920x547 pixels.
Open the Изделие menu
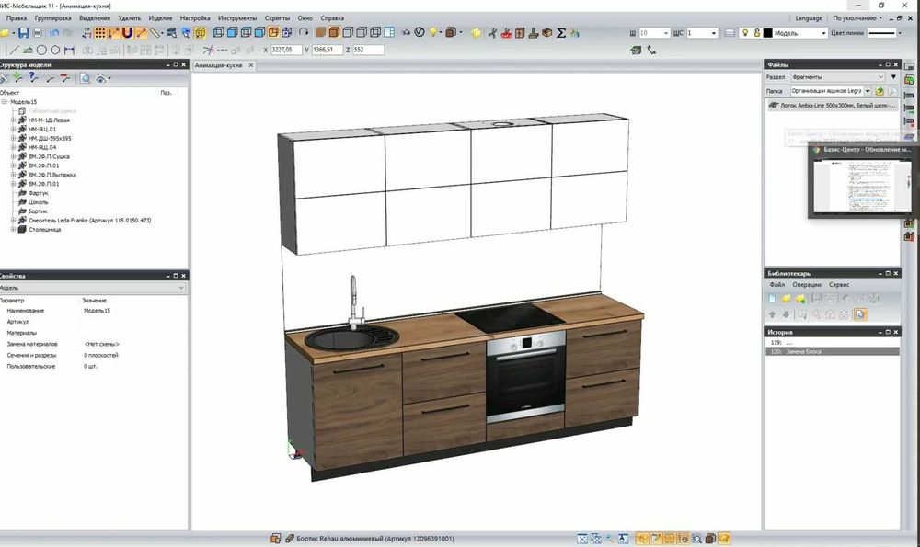[x=160, y=18]
